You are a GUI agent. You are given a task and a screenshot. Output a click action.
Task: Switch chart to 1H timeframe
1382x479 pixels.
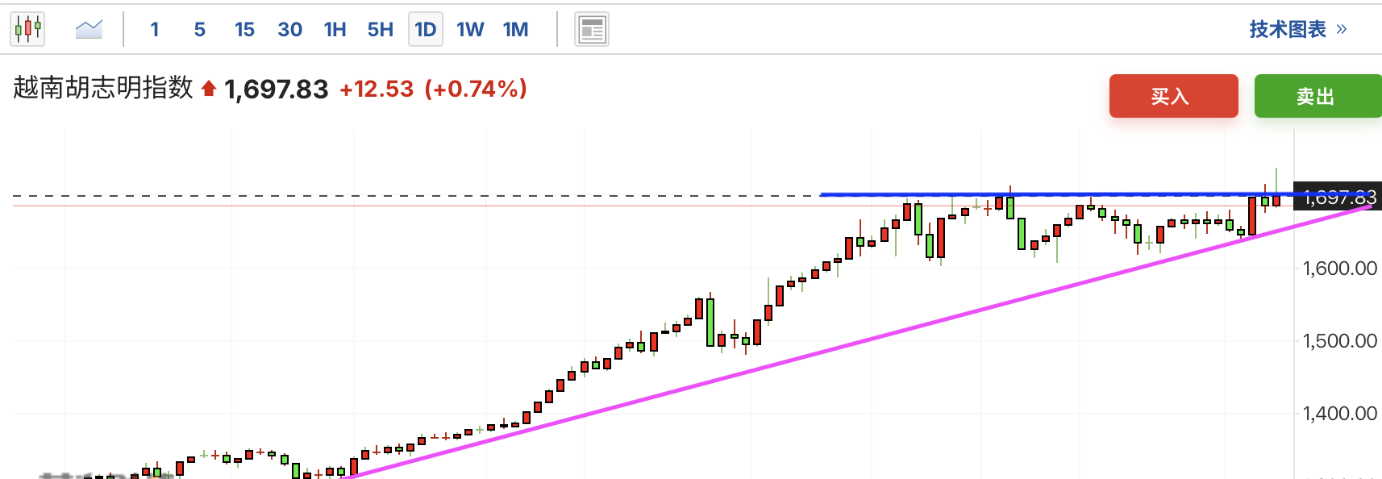click(x=335, y=30)
